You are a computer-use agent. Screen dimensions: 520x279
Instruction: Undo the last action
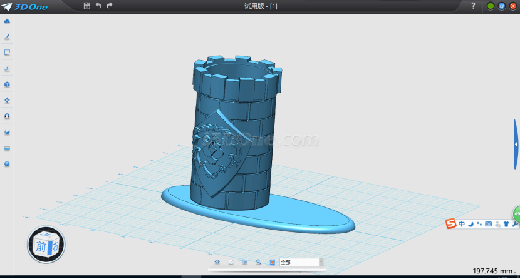[98, 6]
